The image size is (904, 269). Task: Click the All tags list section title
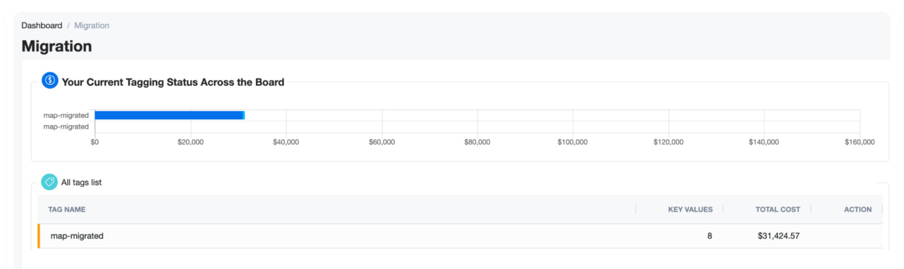pos(81,183)
